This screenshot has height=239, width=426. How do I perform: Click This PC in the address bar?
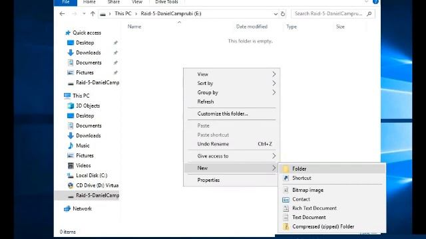(122, 13)
